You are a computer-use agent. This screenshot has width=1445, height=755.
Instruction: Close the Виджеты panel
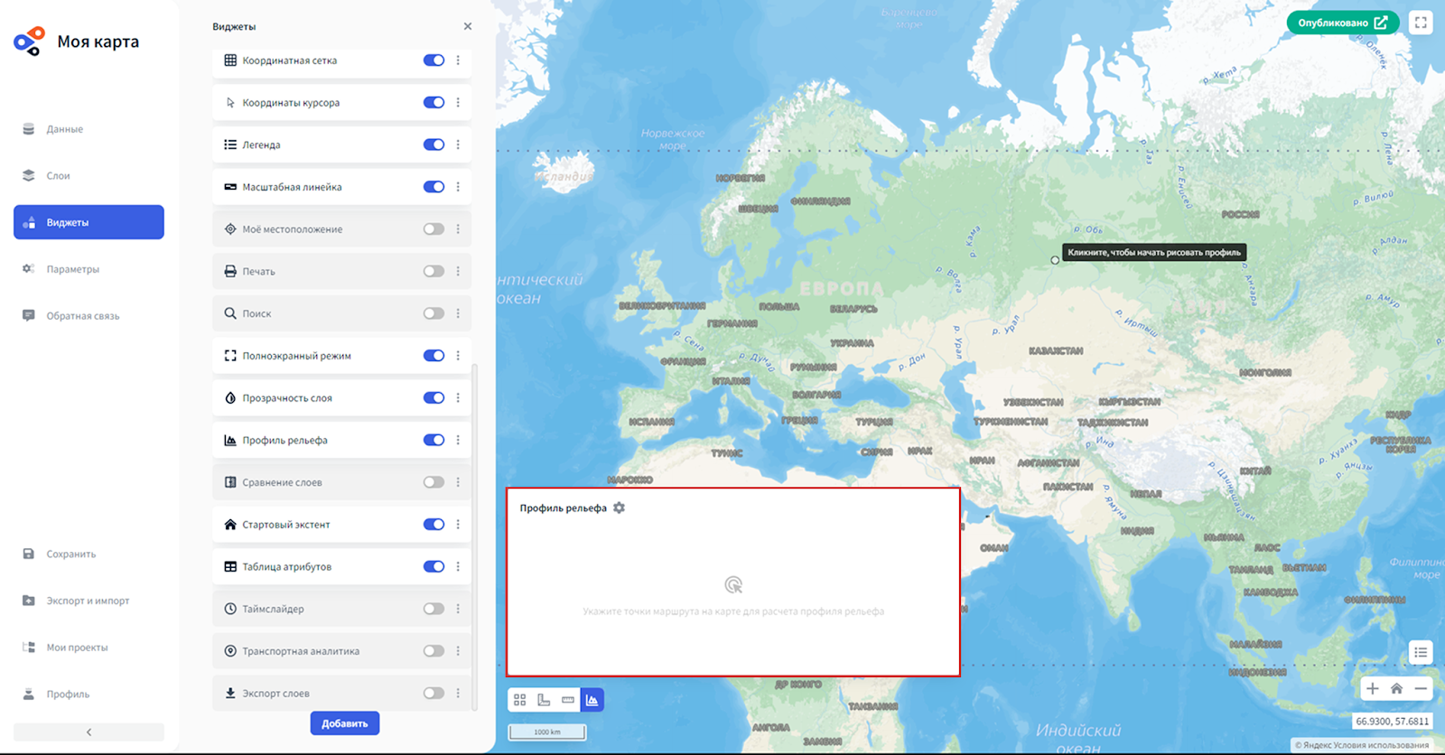(x=468, y=26)
